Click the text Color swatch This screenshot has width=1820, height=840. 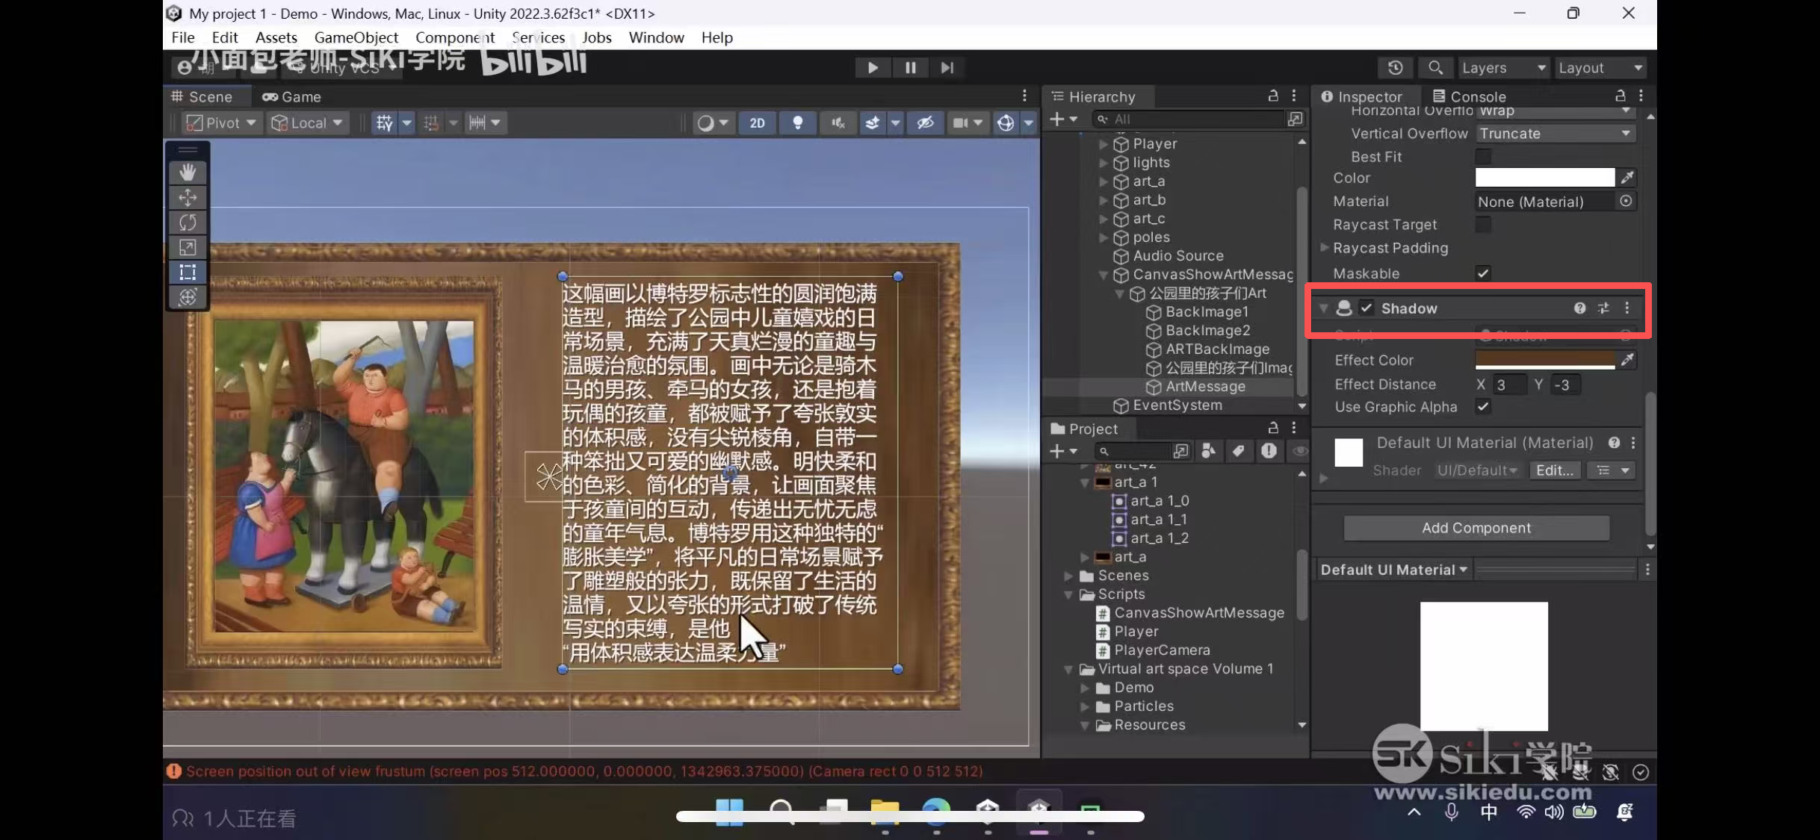(1545, 178)
